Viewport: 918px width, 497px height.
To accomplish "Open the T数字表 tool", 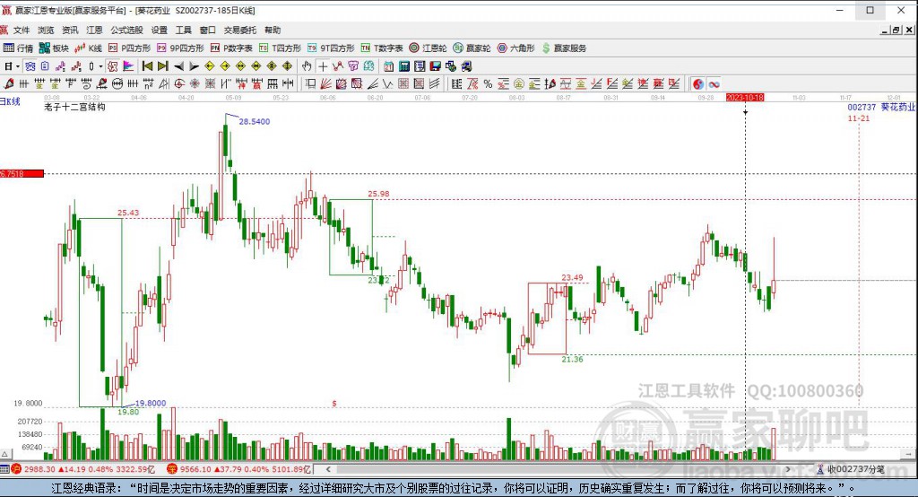I will (382, 48).
